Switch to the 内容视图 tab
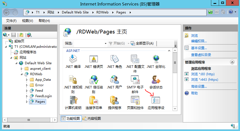 click(x=92, y=118)
